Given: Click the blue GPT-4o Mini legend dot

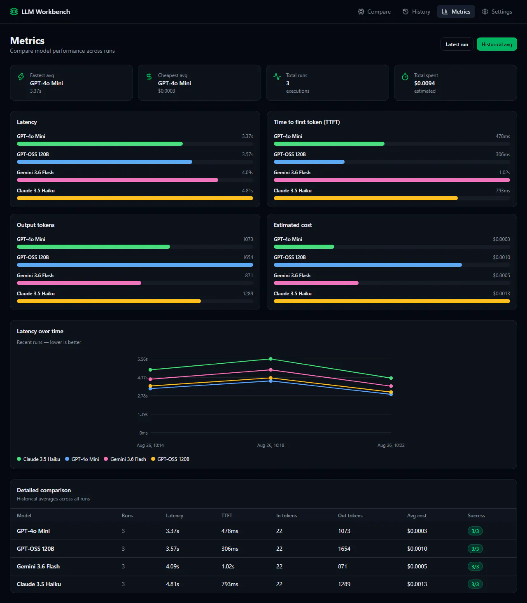Looking at the screenshot, I should 67,459.
